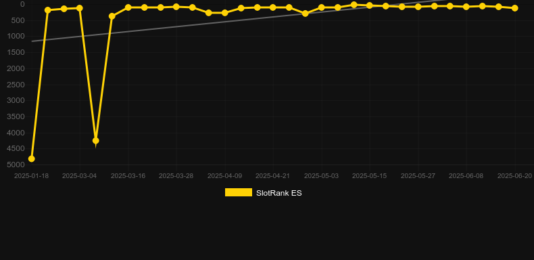
Task: Select the data point at 2025-03-16
Action: (128, 7)
